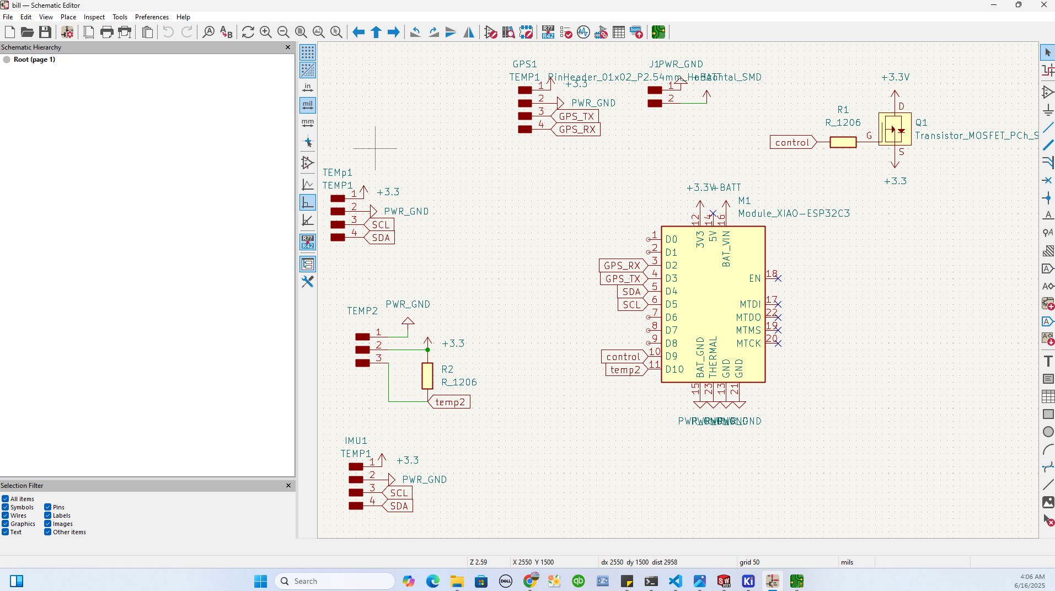Click the New schematic icon

pyautogui.click(x=9, y=32)
